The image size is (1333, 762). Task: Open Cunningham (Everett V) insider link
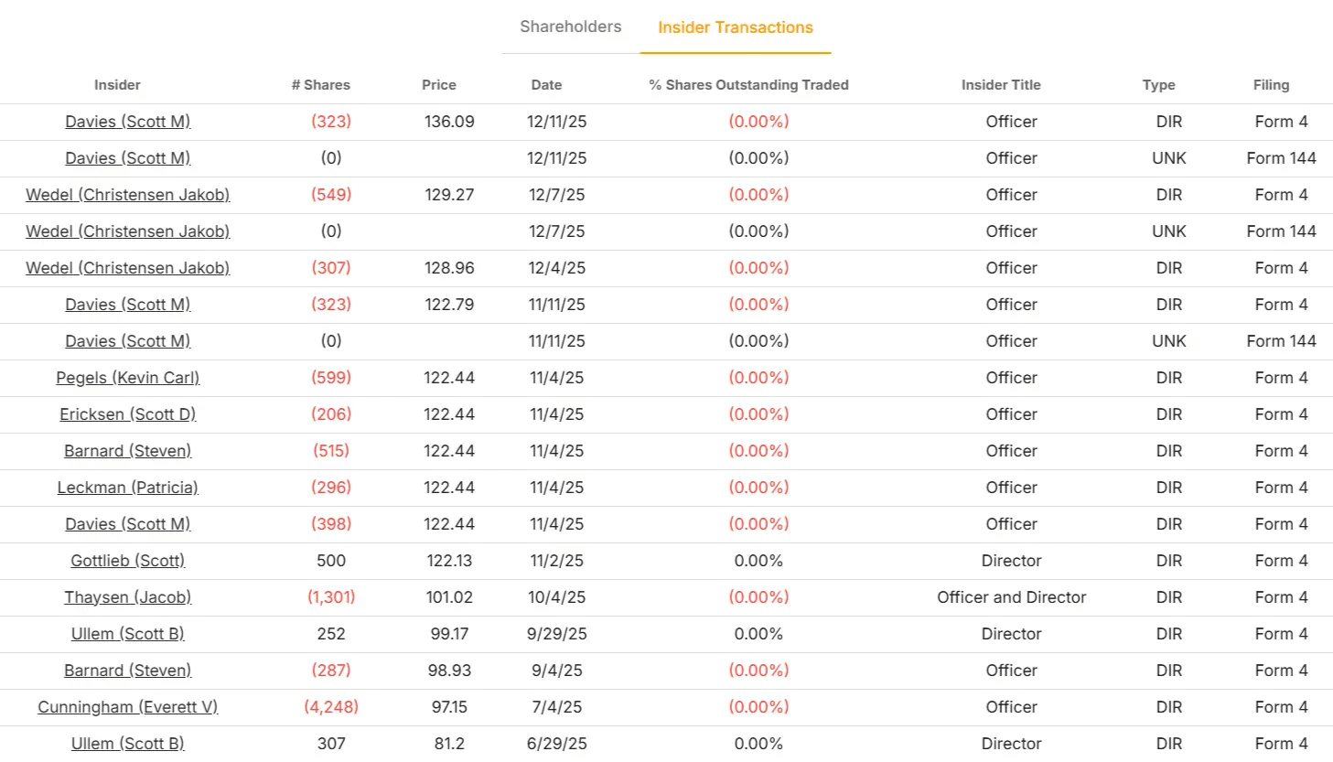coord(128,707)
